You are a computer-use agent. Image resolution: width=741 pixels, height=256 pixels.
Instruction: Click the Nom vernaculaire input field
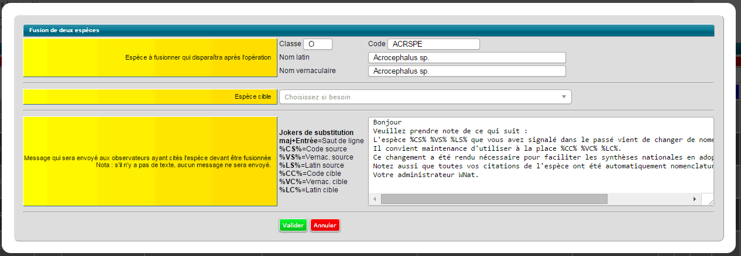pyautogui.click(x=467, y=71)
